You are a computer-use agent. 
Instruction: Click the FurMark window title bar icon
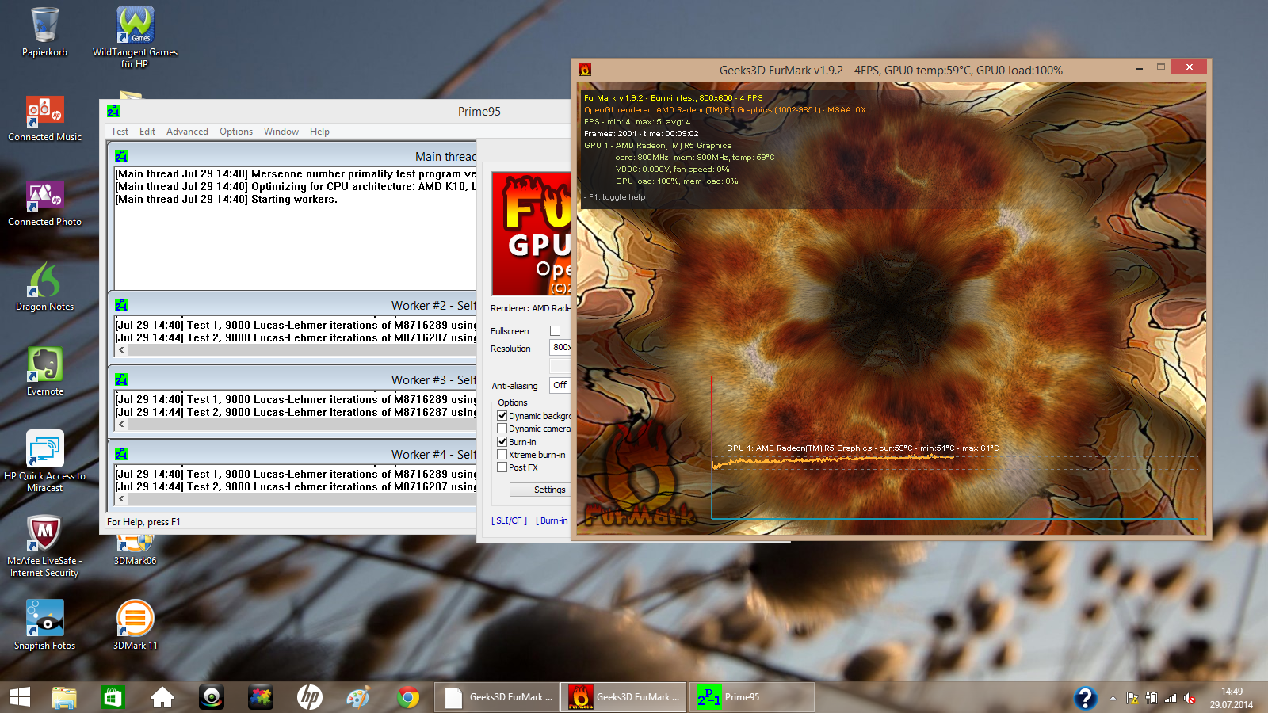click(585, 70)
